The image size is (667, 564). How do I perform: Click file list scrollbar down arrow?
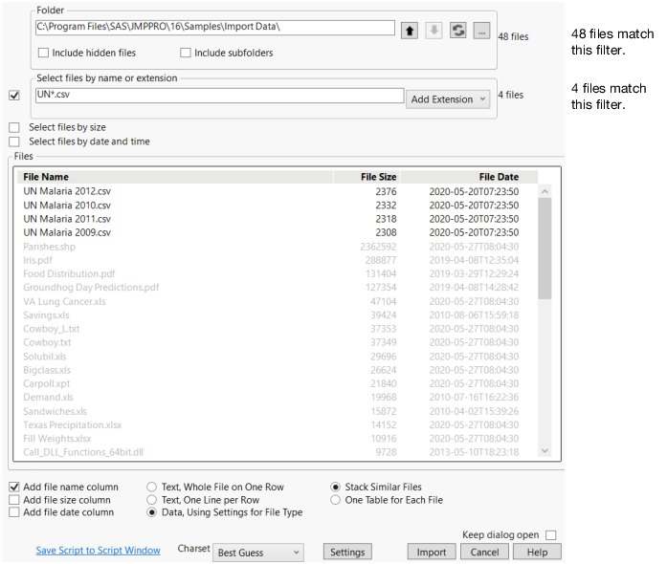pyautogui.click(x=545, y=450)
